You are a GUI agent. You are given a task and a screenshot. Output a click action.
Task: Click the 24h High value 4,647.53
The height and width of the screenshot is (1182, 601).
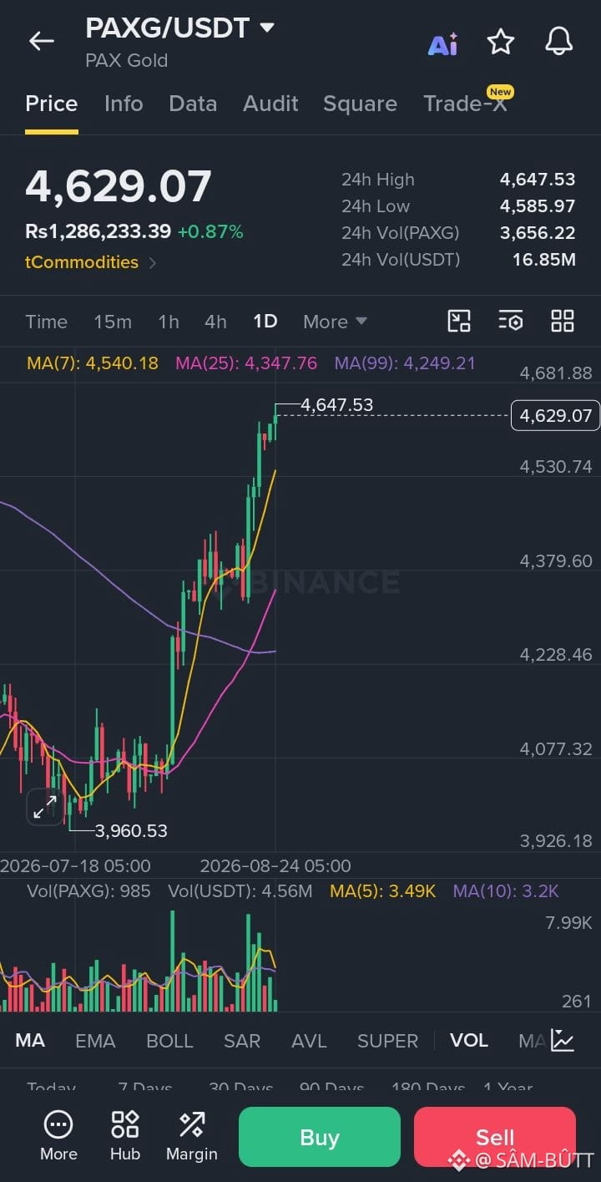538,180
